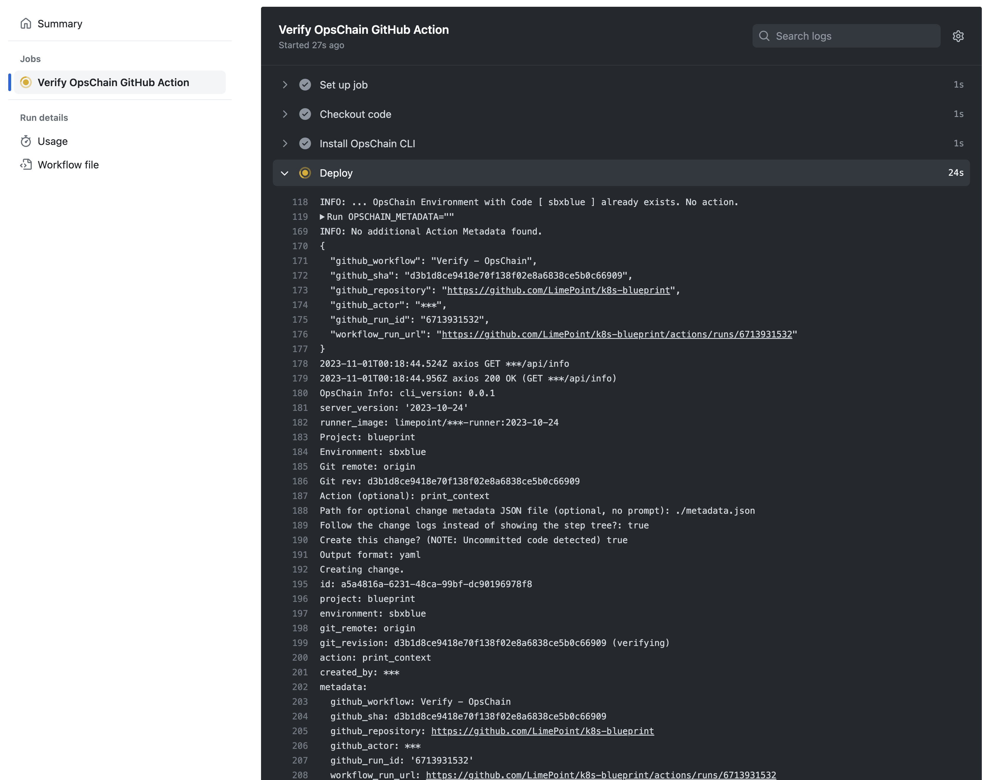This screenshot has width=983, height=780.
Task: Click the Usage stopwatch icon
Action: pos(26,141)
